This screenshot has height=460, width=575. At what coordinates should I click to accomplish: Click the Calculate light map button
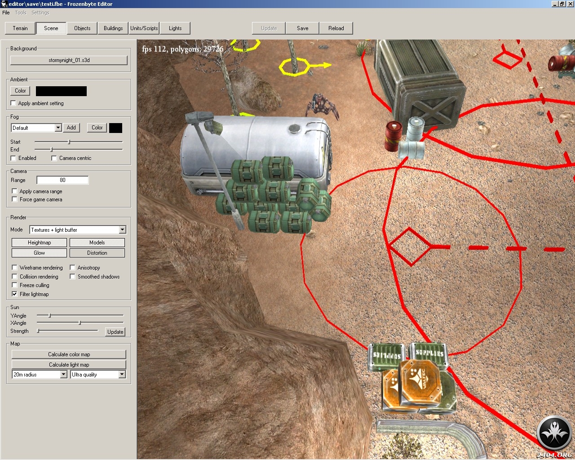pyautogui.click(x=69, y=365)
